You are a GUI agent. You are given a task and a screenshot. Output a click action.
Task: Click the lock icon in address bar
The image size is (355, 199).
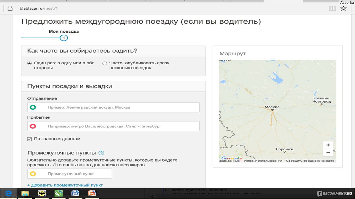[10, 8]
